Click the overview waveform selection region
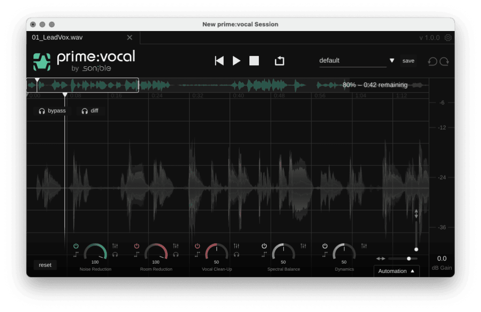 click(x=83, y=85)
